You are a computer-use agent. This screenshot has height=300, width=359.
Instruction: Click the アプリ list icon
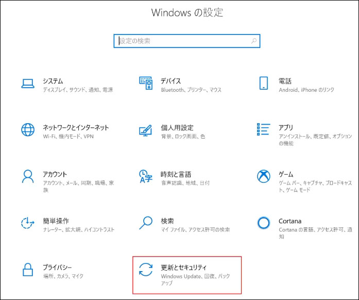coord(264,129)
